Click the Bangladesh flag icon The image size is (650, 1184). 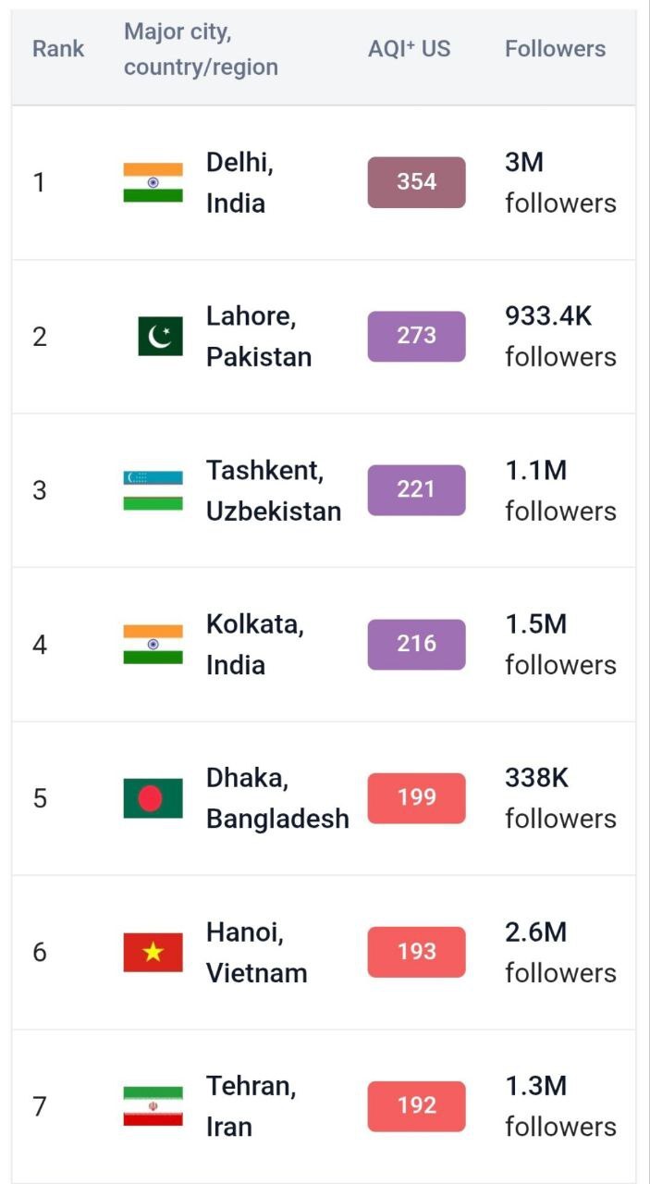pyautogui.click(x=153, y=798)
